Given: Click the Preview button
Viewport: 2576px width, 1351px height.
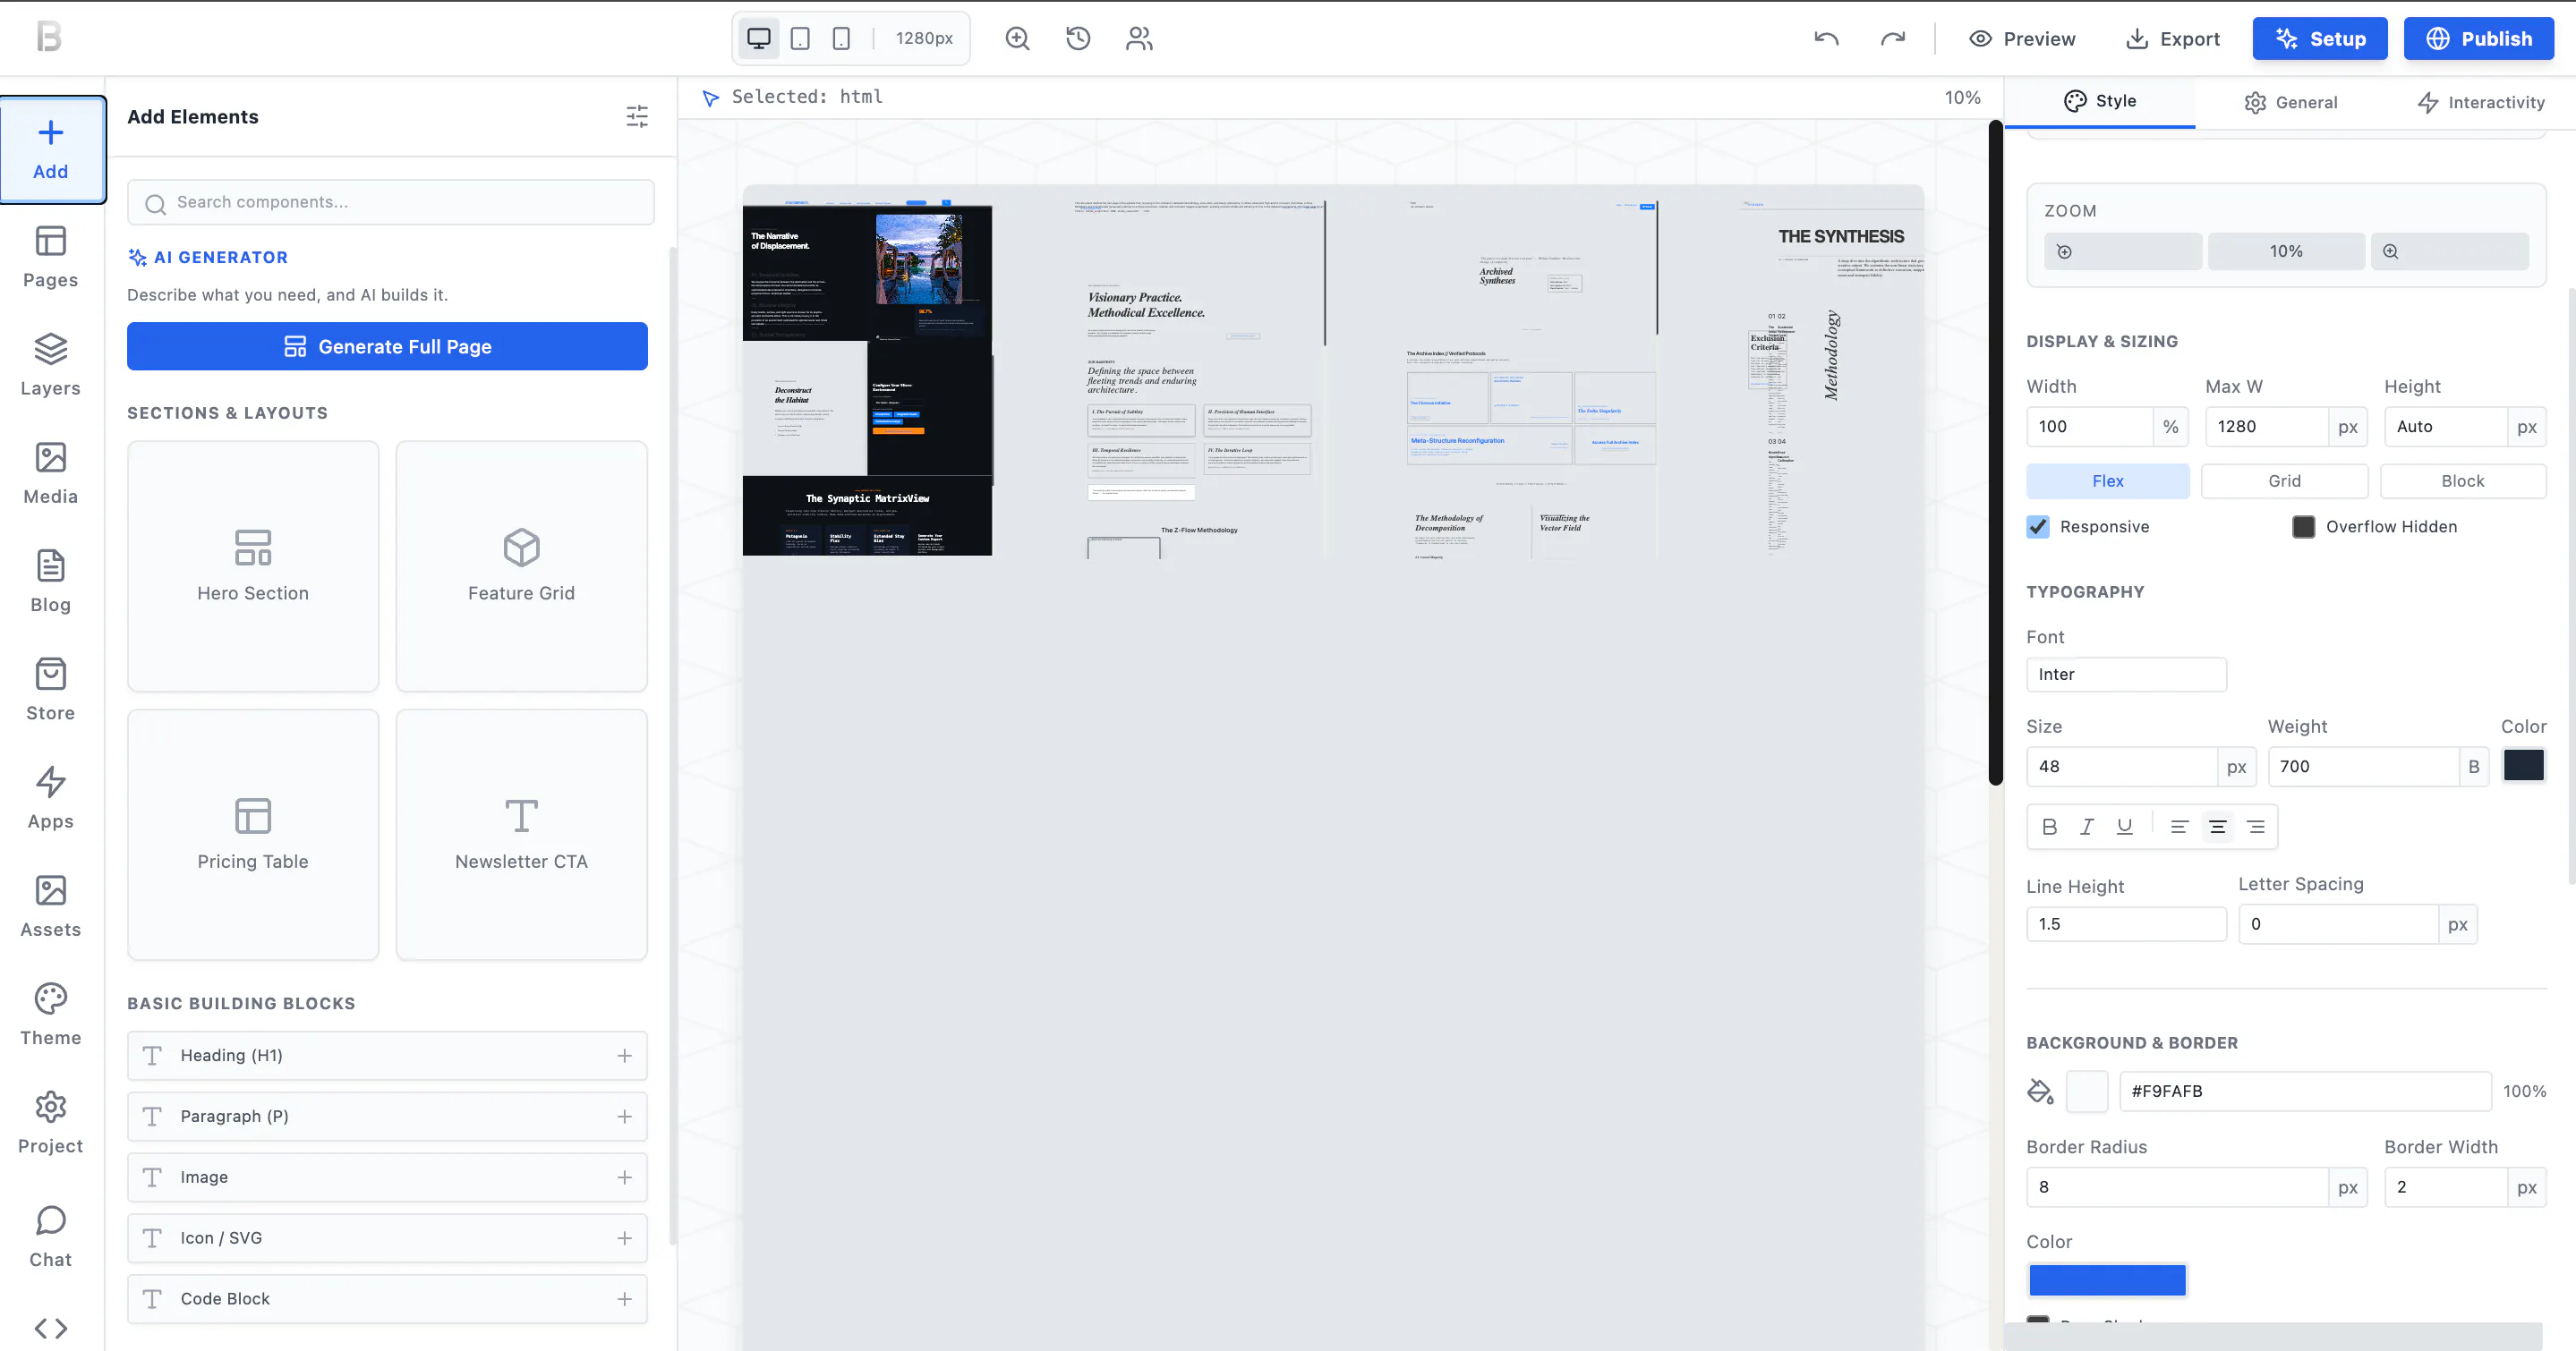Looking at the screenshot, I should click(2022, 39).
